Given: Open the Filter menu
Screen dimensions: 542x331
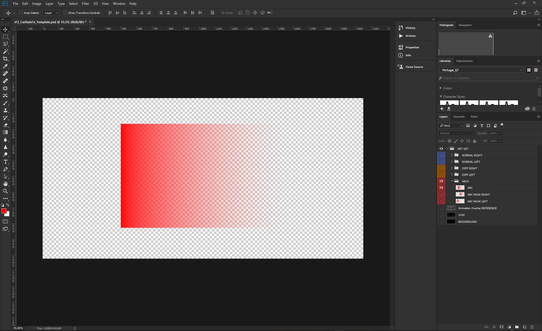Looking at the screenshot, I should click(x=86, y=4).
